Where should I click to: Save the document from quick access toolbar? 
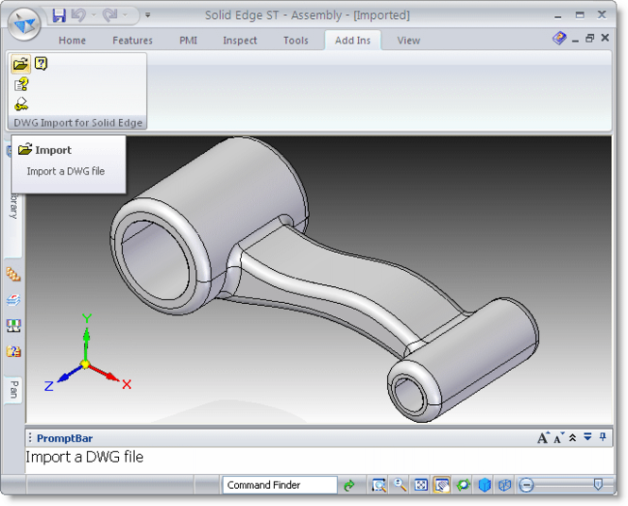pos(59,16)
